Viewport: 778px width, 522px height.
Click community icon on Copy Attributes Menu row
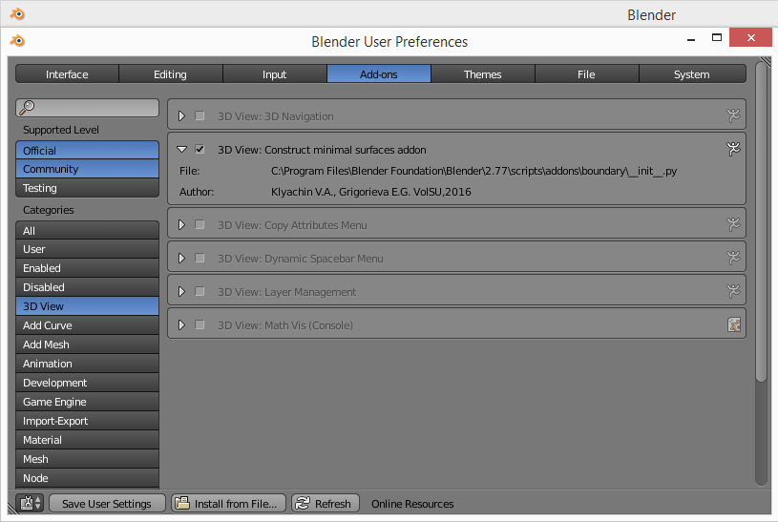tap(733, 225)
